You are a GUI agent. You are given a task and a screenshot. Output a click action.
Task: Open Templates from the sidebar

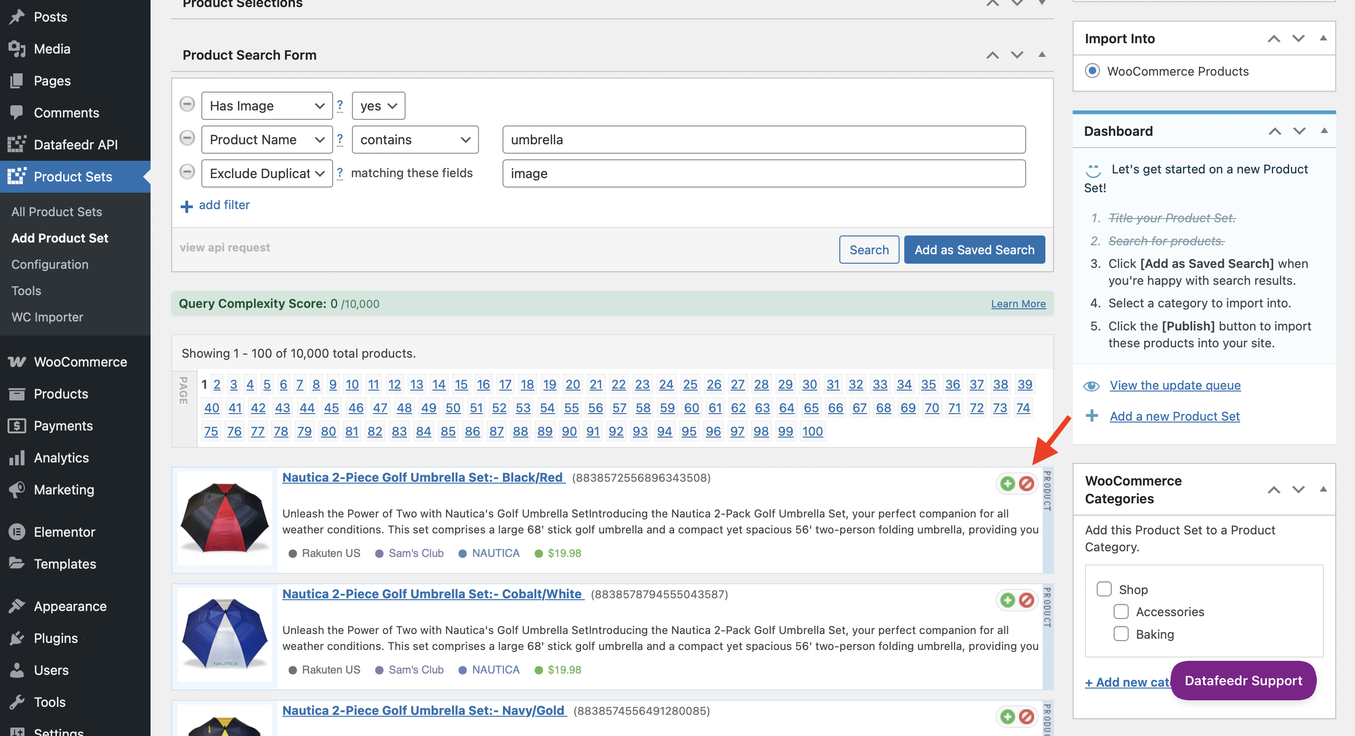point(75,564)
